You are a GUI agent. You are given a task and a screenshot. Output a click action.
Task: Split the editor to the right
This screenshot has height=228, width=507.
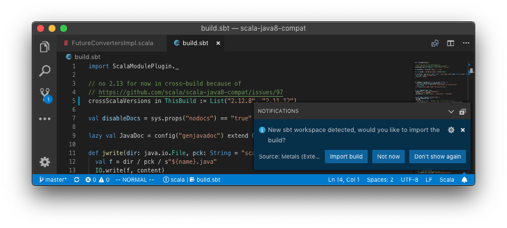click(450, 43)
